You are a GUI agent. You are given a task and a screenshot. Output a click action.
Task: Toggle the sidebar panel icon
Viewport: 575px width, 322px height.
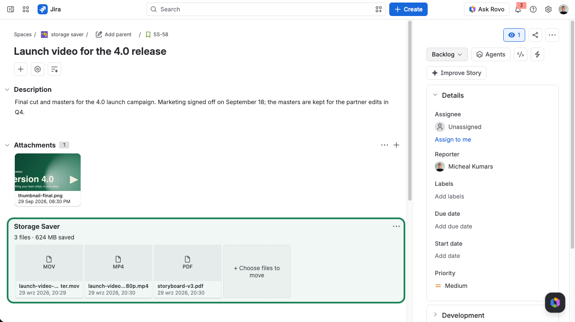(11, 9)
